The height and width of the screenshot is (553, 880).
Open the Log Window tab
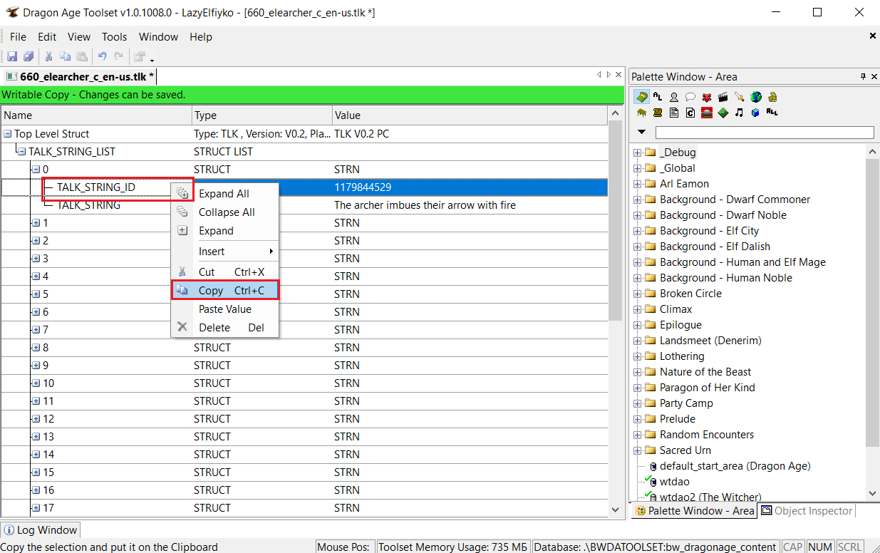click(41, 530)
